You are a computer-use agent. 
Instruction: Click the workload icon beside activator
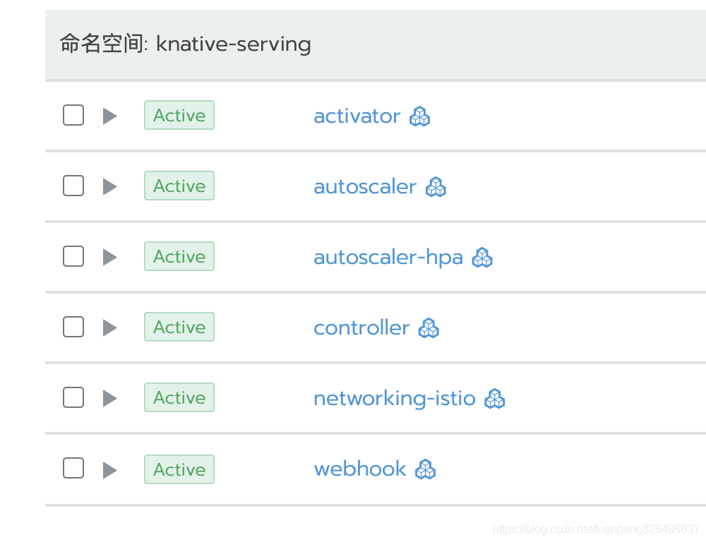[x=419, y=116]
